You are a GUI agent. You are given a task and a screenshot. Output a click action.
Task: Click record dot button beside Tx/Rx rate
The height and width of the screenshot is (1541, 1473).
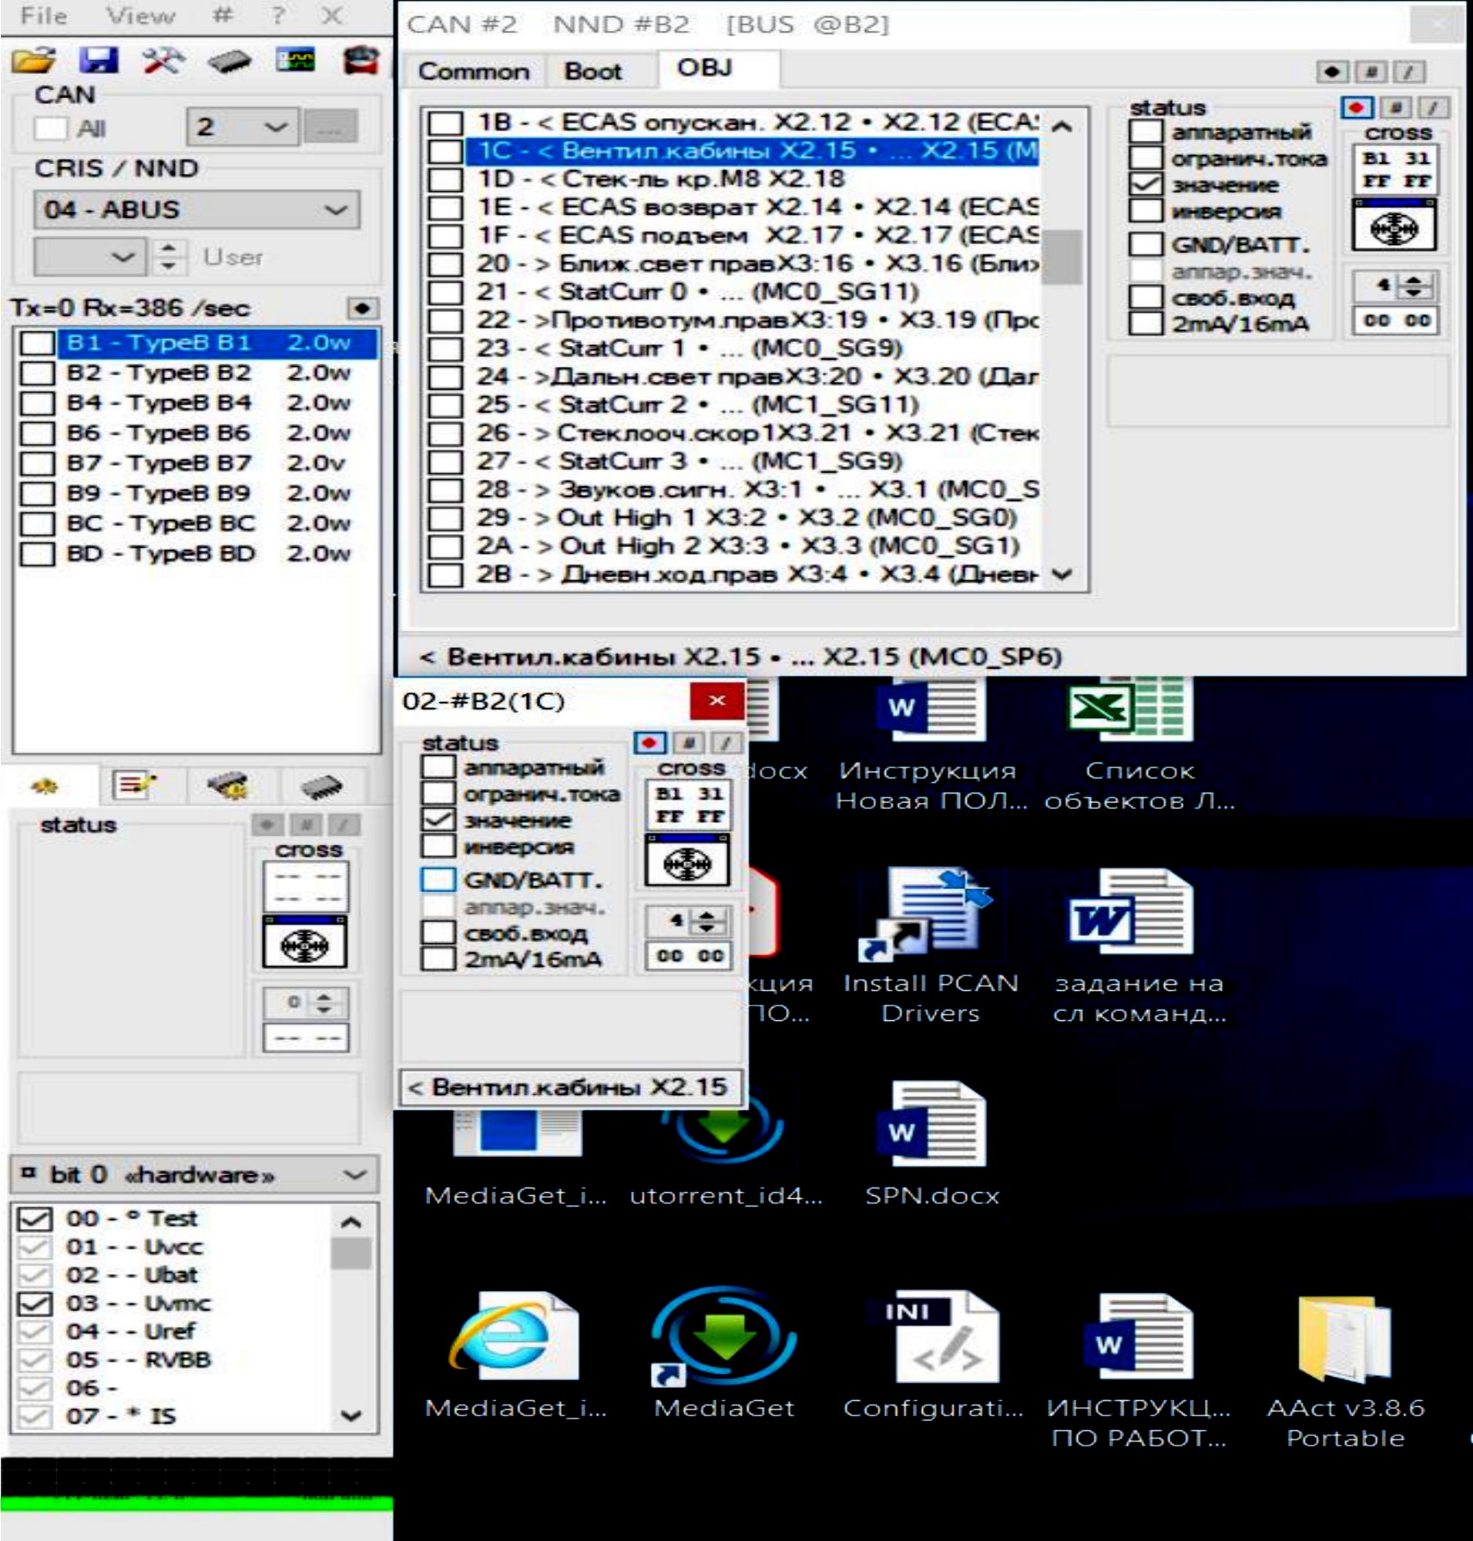(x=362, y=309)
